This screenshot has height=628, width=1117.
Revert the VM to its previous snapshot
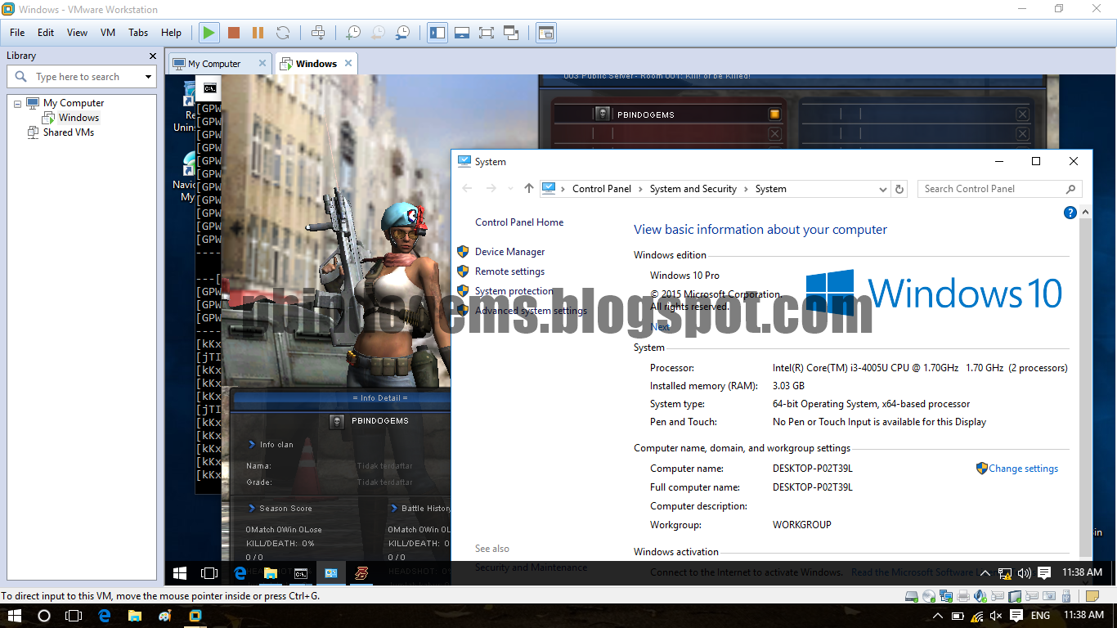378,33
